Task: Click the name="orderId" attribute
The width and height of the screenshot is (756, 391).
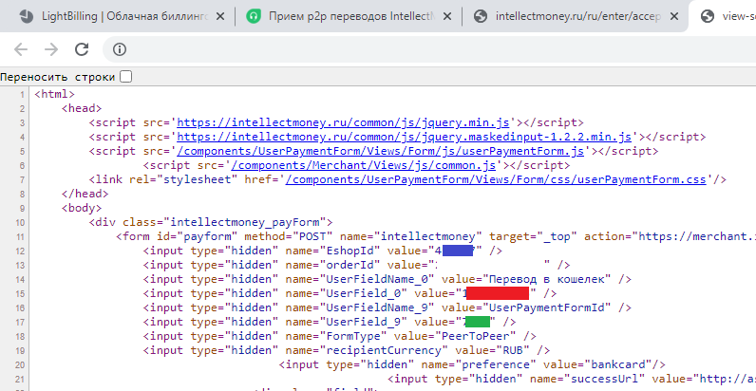Action: 333,265
